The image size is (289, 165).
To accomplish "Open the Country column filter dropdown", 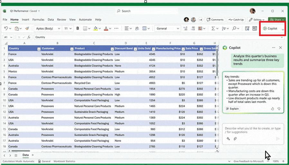I will pyautogui.click(x=39, y=49).
